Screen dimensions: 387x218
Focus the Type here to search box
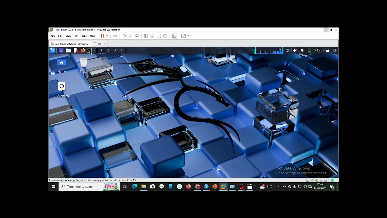coord(89,187)
